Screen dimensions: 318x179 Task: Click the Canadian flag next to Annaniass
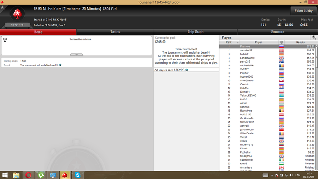click(x=282, y=168)
